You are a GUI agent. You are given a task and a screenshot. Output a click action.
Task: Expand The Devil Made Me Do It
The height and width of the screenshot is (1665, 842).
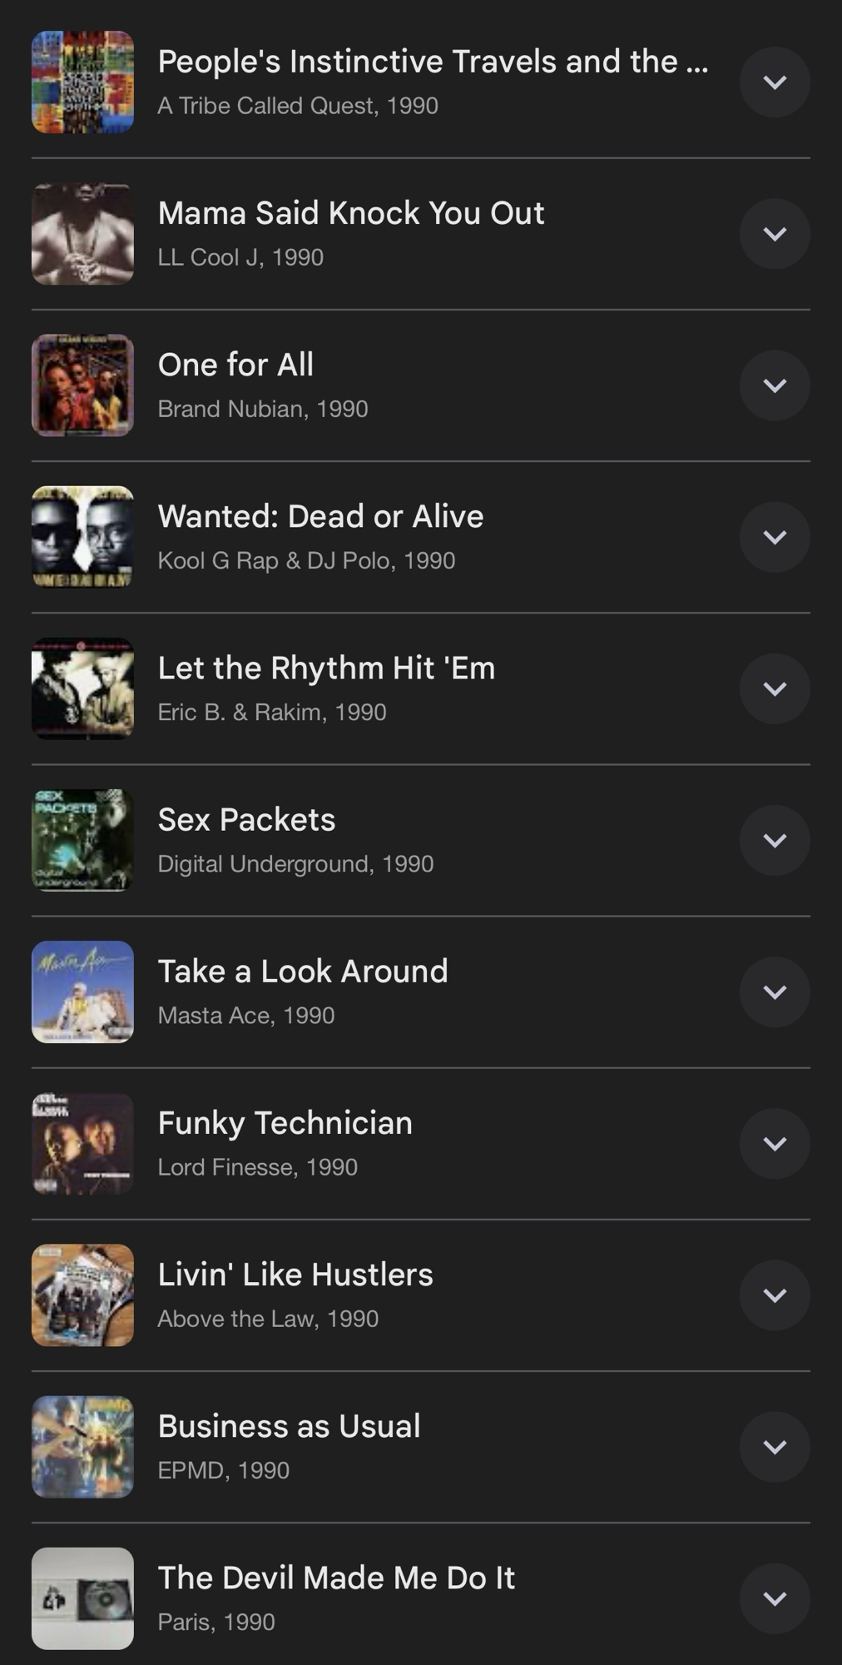coord(775,1598)
